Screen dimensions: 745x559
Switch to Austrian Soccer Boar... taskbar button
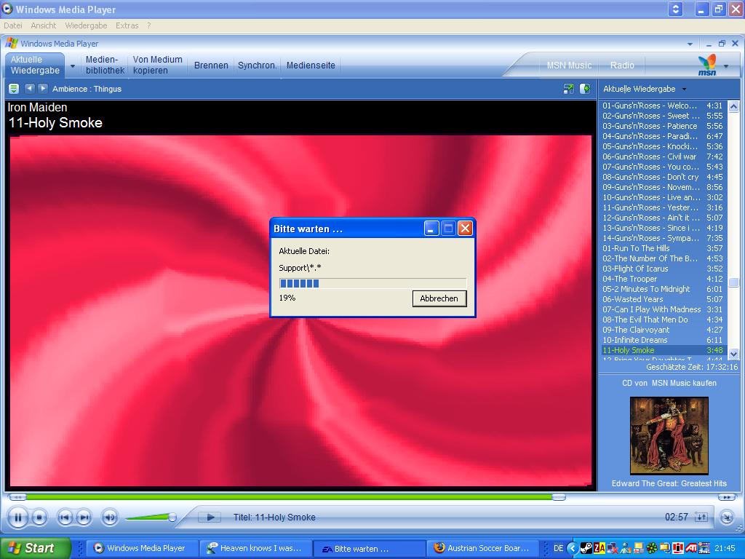pyautogui.click(x=483, y=548)
